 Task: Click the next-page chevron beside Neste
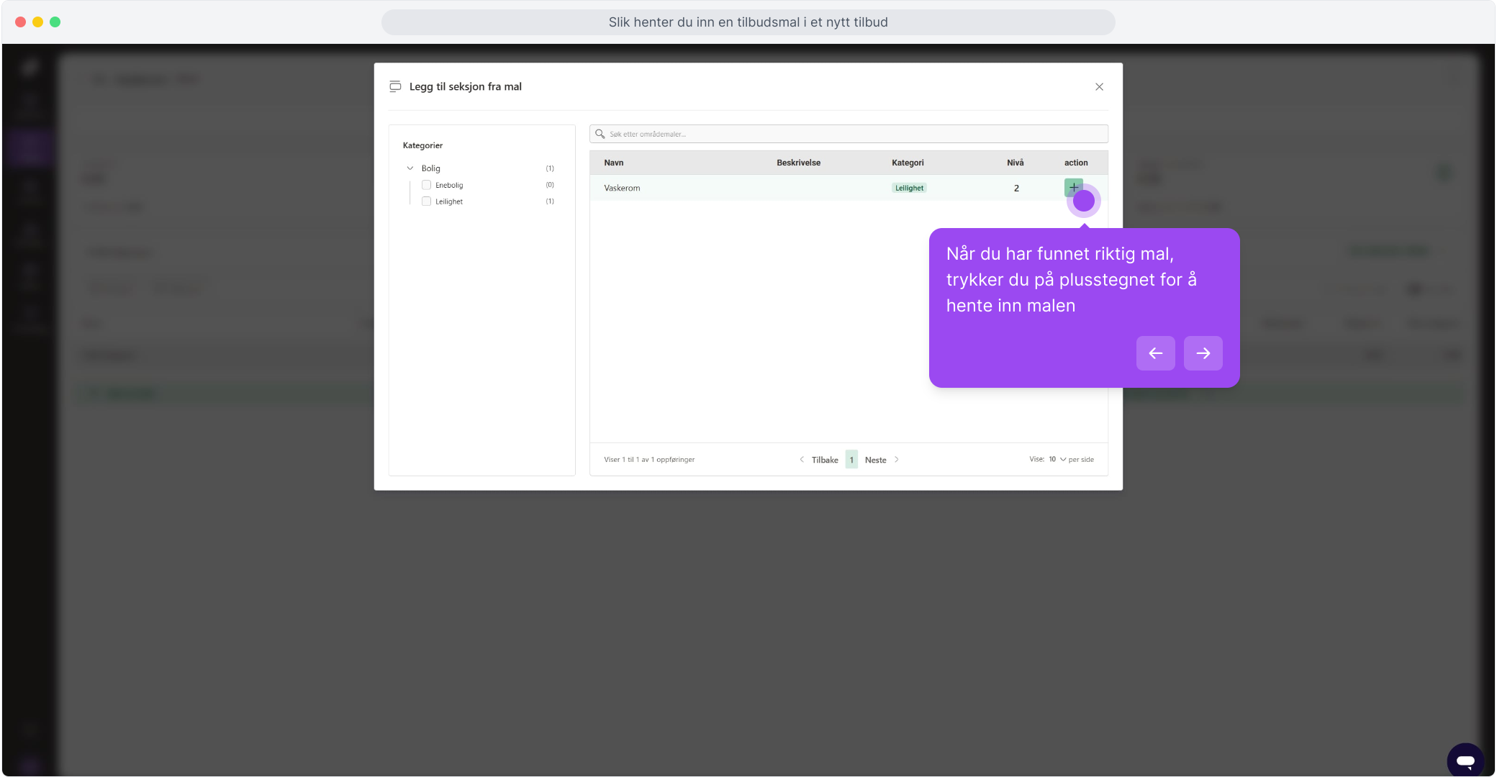click(896, 460)
